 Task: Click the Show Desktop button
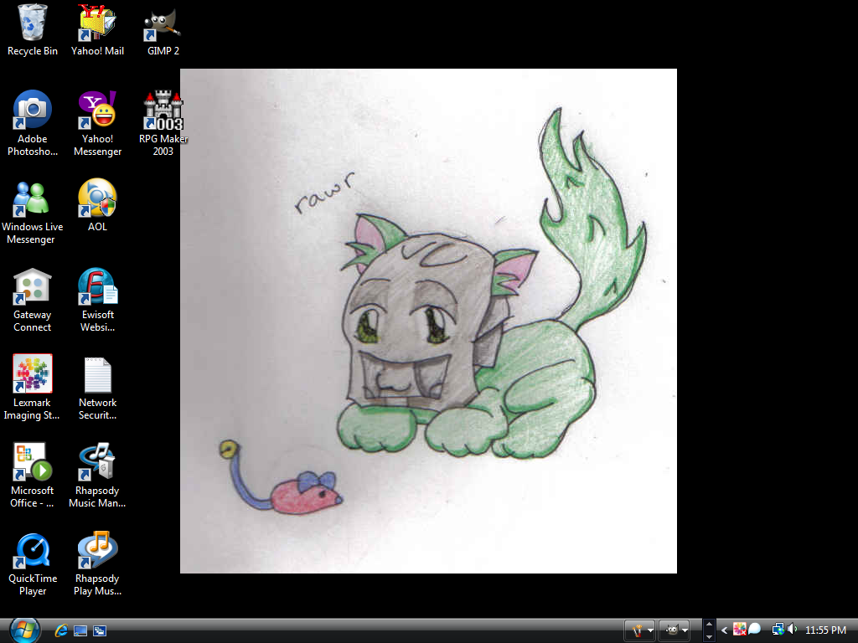(x=80, y=630)
